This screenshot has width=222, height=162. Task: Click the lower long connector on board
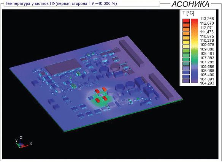(x=161, y=87)
